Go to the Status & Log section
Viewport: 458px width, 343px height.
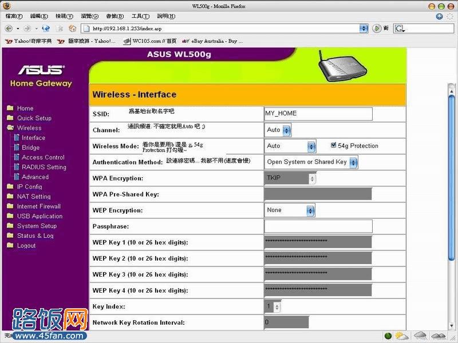tap(35, 236)
